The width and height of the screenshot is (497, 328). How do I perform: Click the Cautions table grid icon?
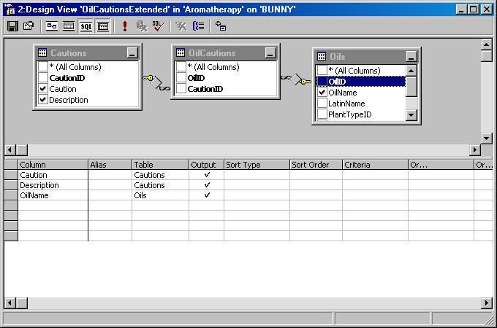click(x=42, y=52)
